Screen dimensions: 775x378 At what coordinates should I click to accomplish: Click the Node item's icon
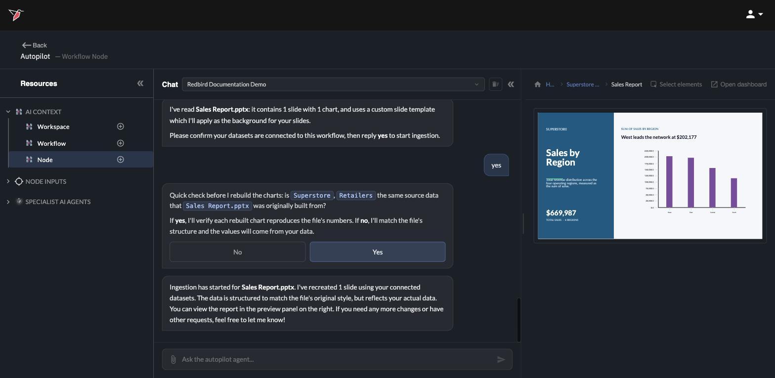pyautogui.click(x=29, y=160)
